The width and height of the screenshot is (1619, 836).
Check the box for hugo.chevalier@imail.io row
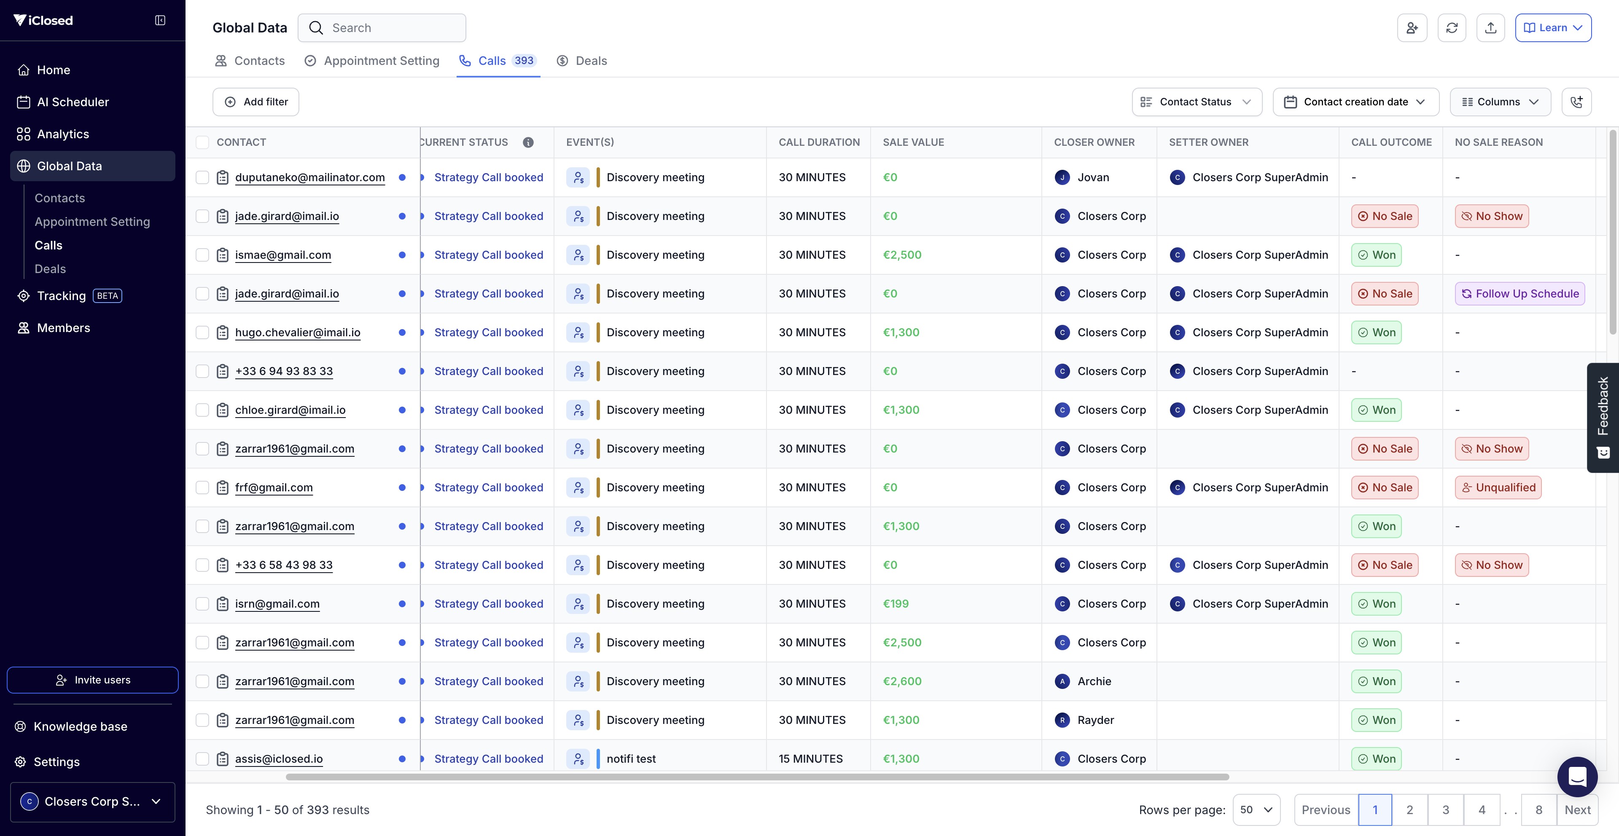(x=202, y=333)
